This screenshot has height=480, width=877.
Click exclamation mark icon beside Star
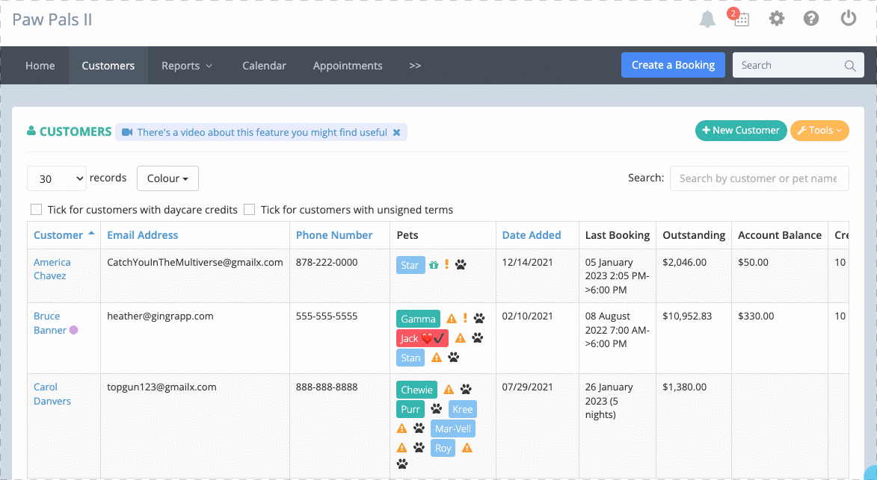[446, 264]
